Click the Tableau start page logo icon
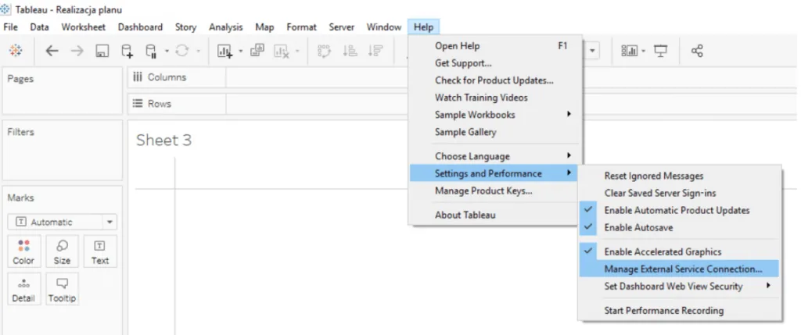This screenshot has height=335, width=801. pyautogui.click(x=16, y=51)
